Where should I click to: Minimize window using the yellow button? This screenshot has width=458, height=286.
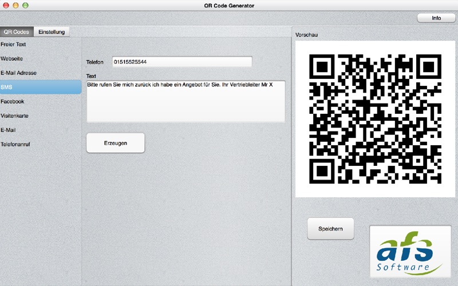point(16,5)
